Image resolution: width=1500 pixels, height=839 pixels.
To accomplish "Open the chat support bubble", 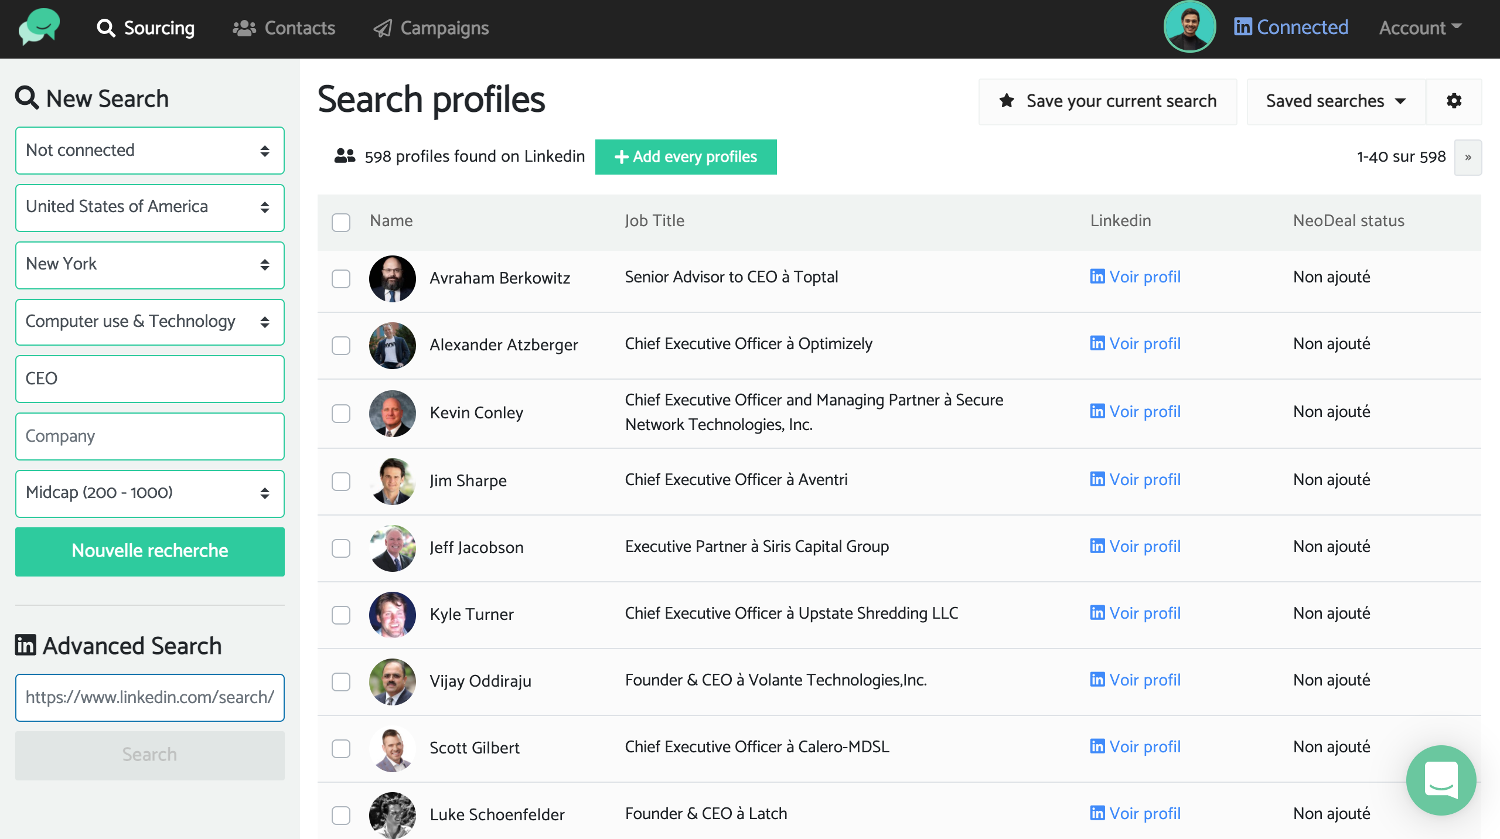I will pos(1441,780).
